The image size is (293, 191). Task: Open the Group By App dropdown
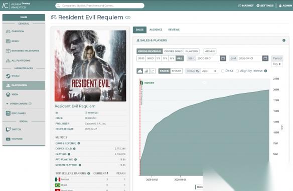point(209,71)
